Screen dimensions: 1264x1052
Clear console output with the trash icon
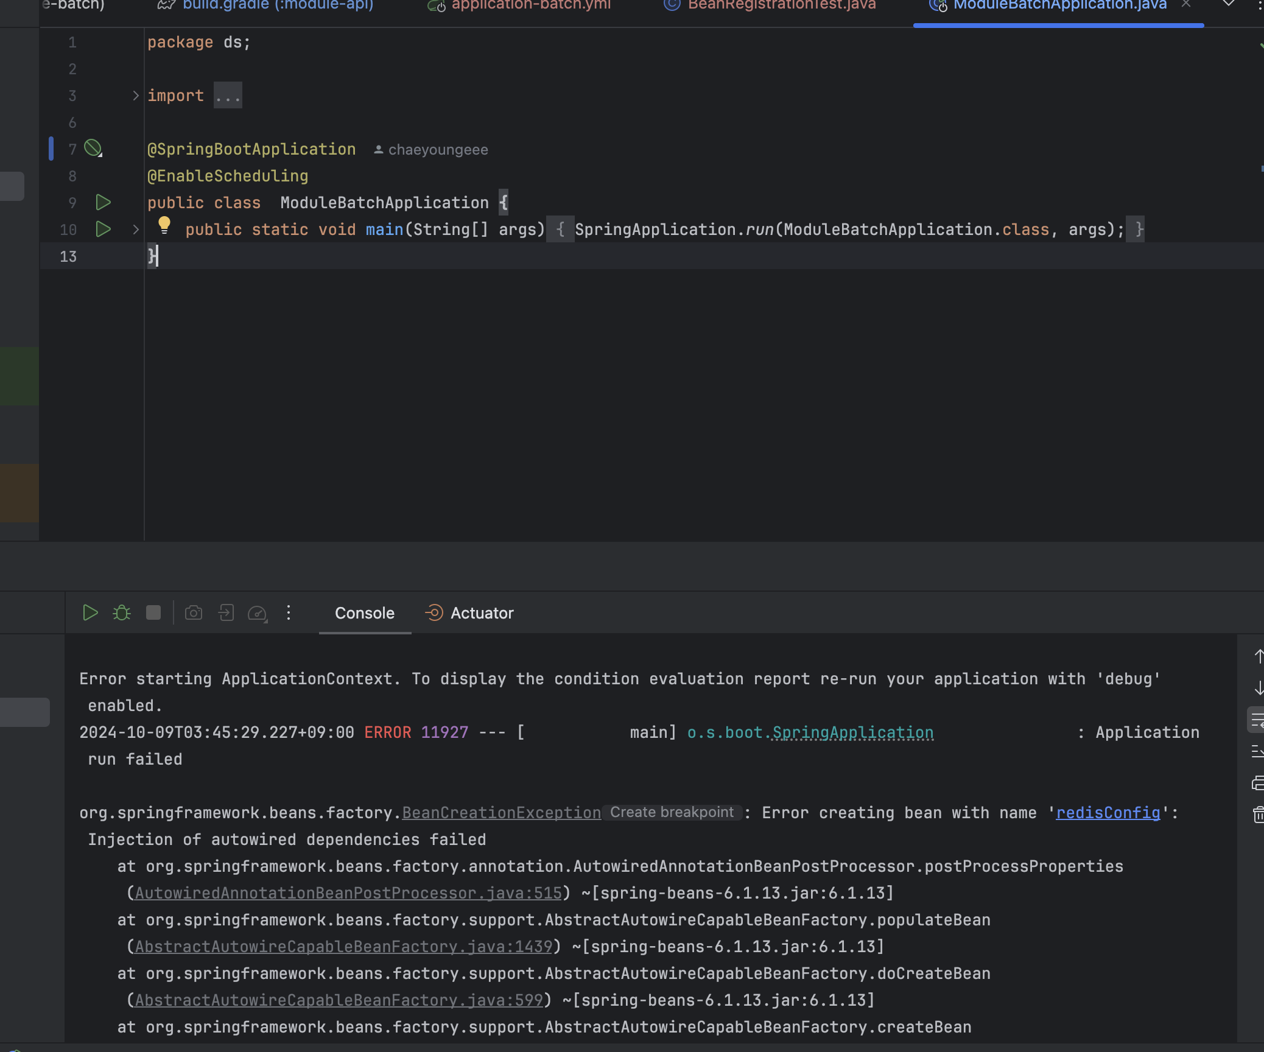(x=1258, y=814)
